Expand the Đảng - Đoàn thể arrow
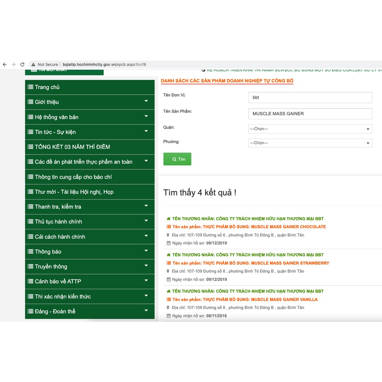This screenshot has width=382, height=382. click(x=146, y=310)
